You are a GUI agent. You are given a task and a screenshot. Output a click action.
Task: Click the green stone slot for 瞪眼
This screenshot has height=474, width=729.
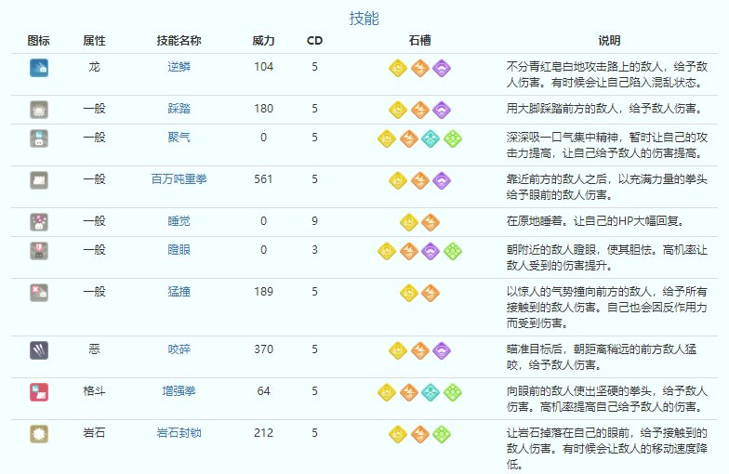click(452, 251)
